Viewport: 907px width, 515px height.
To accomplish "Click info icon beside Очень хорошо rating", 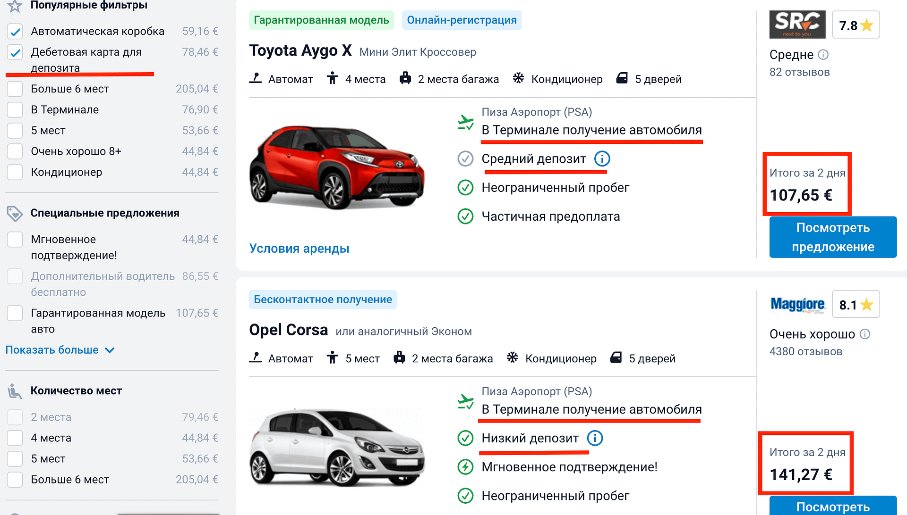I will click(864, 334).
